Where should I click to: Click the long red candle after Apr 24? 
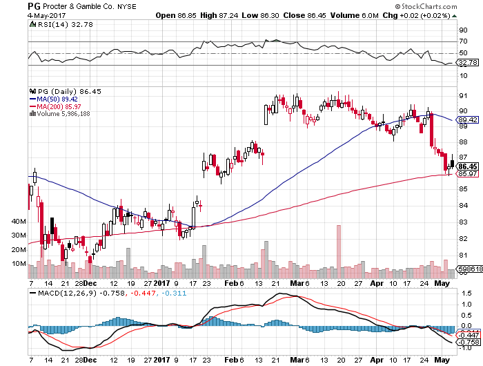431,130
